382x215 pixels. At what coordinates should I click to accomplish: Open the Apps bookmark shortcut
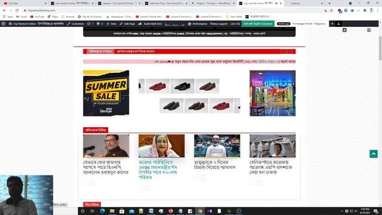coord(8,17)
